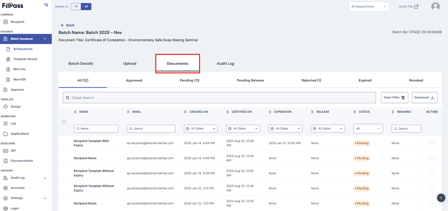
Task: Click the Documentation sidebar icon
Action: click(x=6, y=161)
